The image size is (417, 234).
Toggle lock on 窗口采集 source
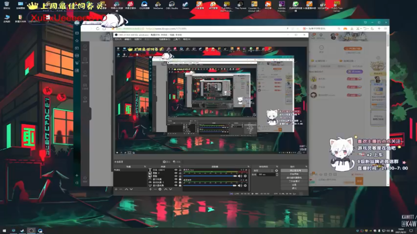[180, 179]
